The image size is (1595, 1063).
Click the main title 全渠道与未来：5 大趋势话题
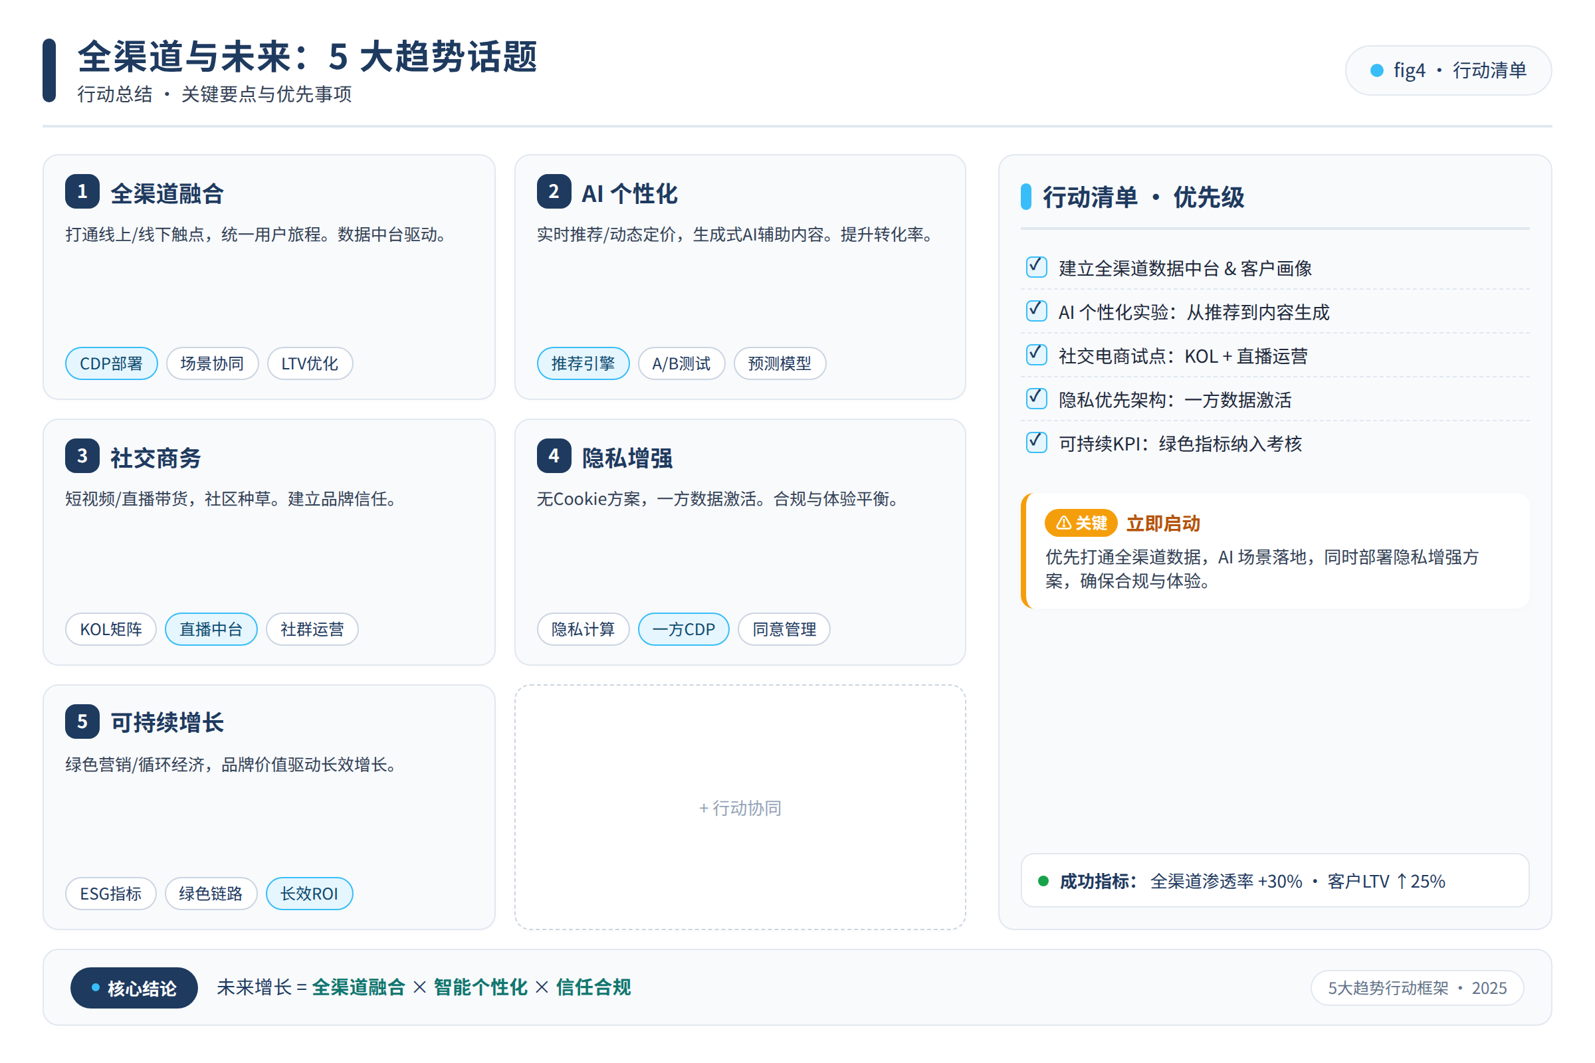point(307,57)
